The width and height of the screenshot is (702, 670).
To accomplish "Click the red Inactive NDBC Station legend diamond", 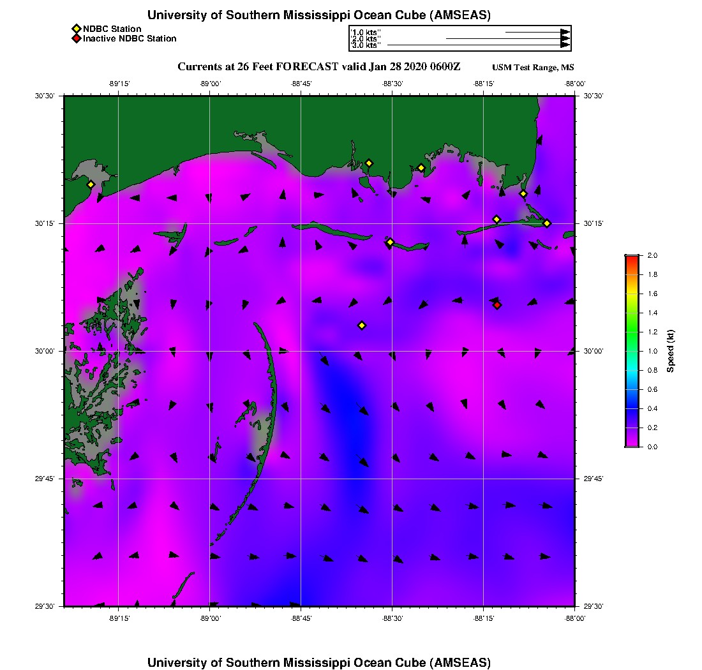I will click(x=76, y=38).
